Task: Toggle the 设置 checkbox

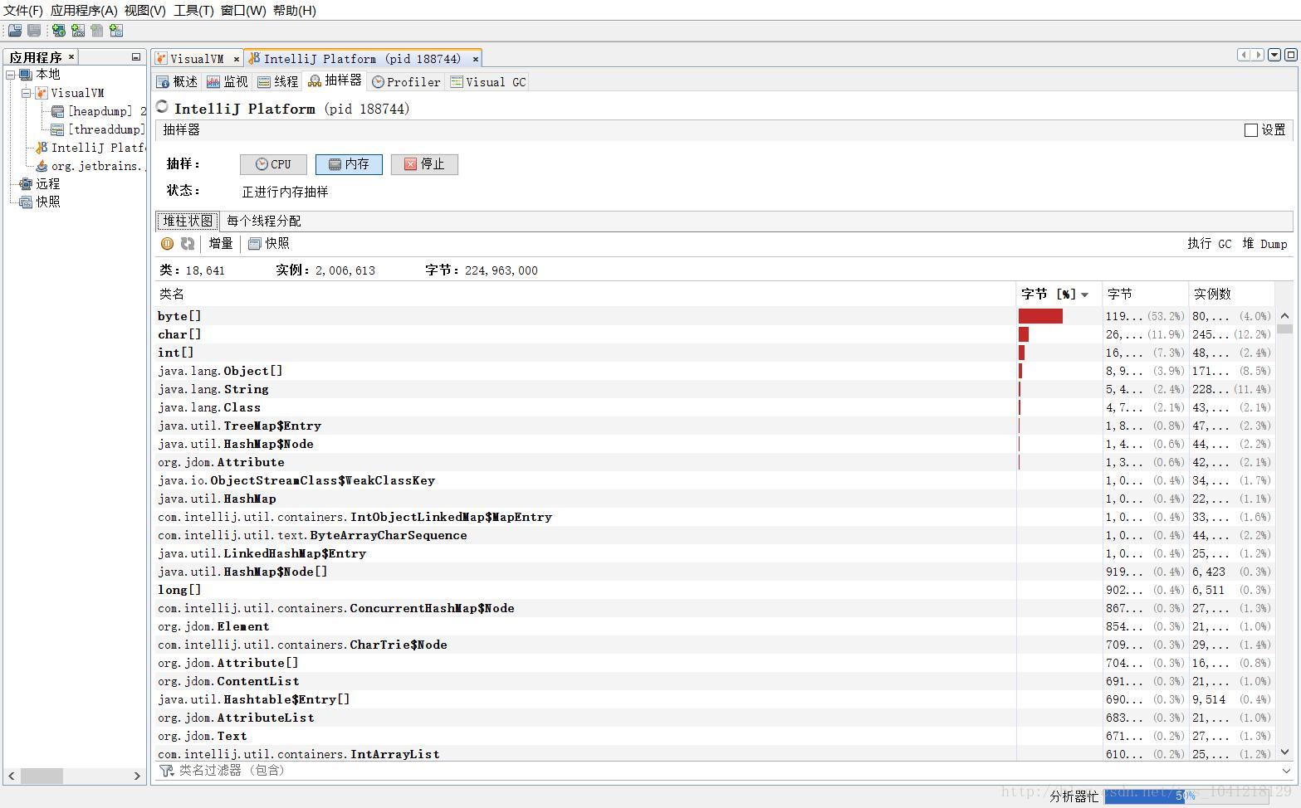Action: pyautogui.click(x=1251, y=130)
